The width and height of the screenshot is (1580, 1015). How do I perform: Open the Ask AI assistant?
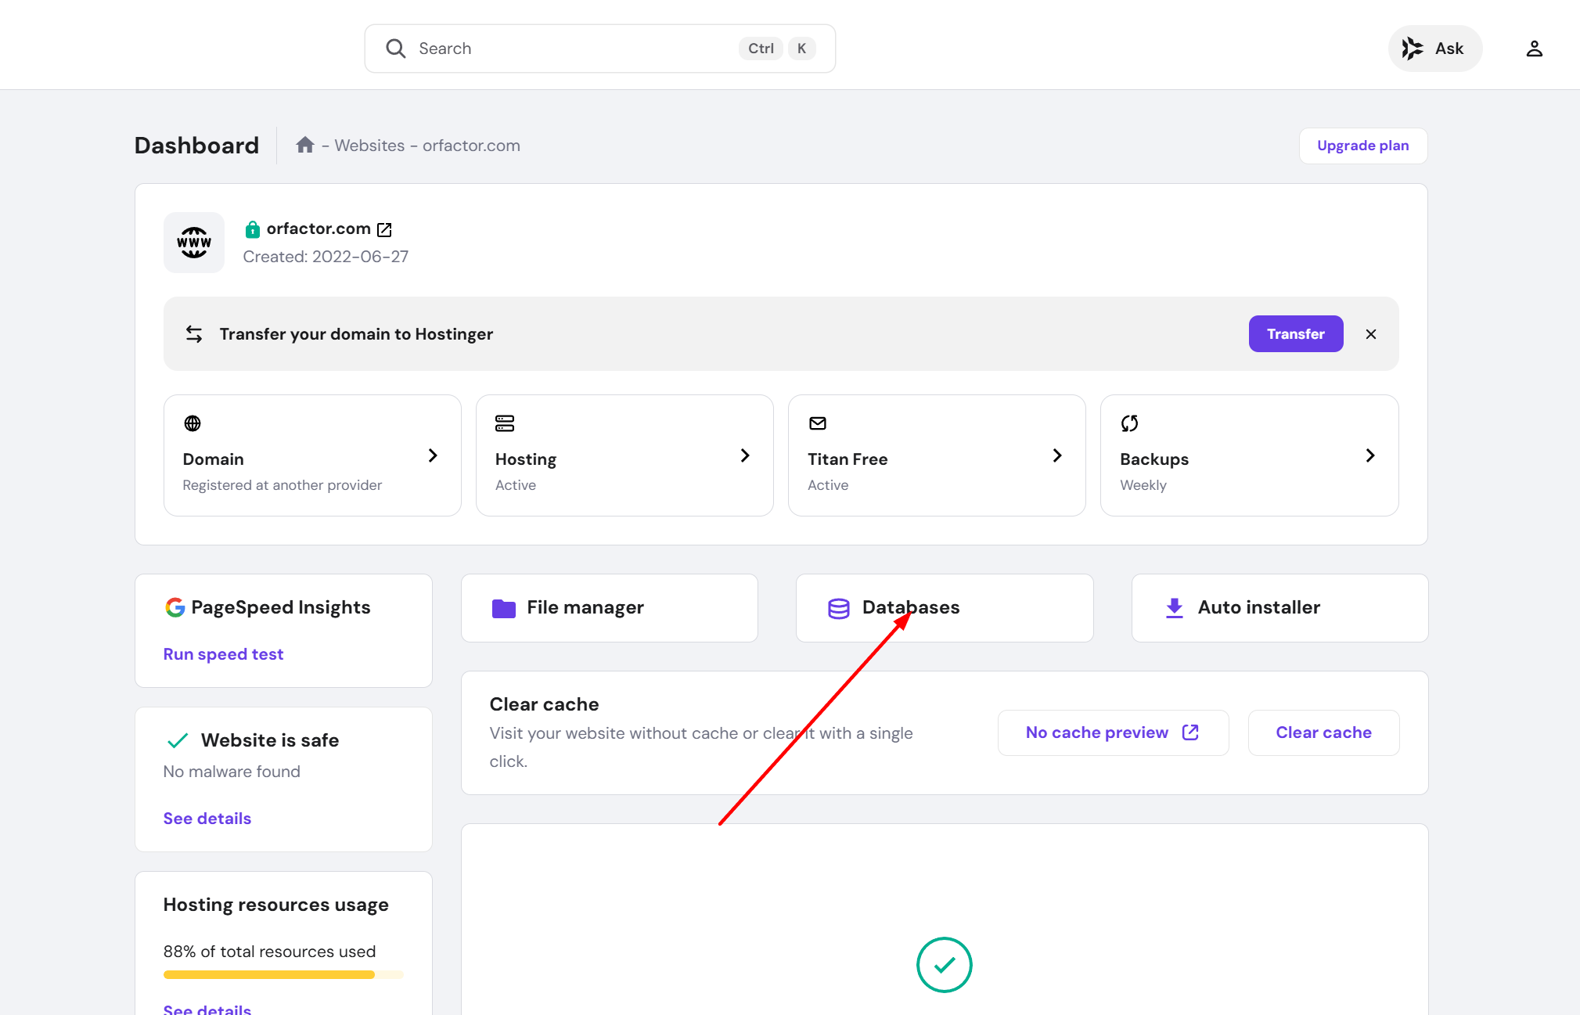point(1434,49)
